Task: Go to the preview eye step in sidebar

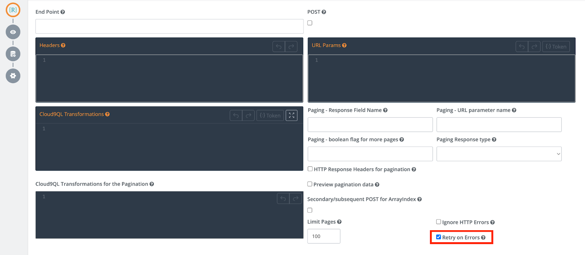Action: pos(13,32)
